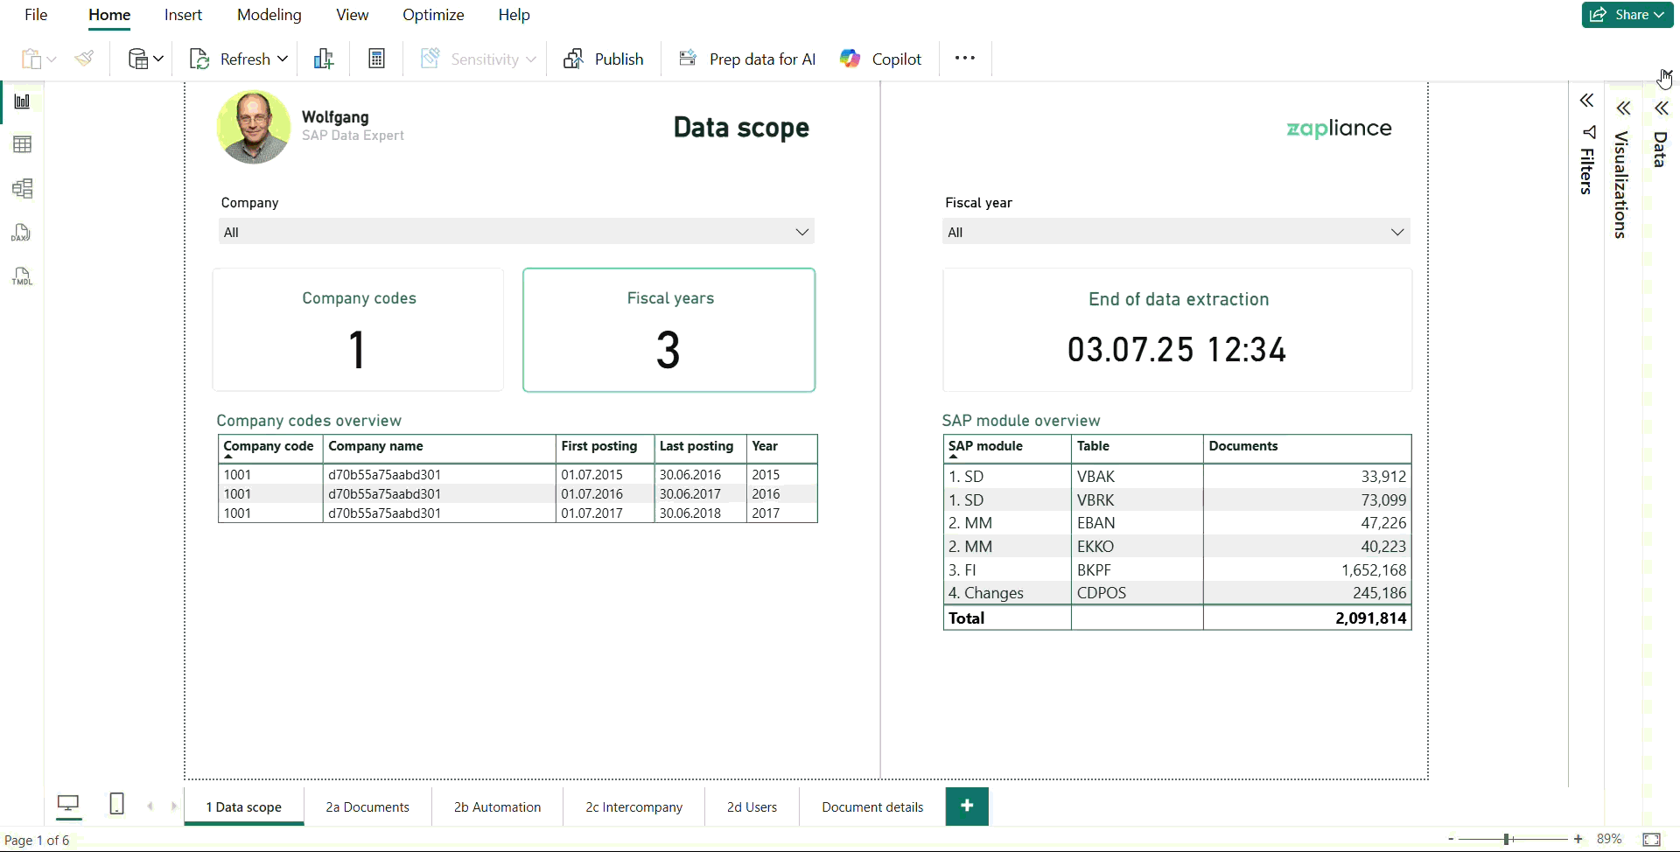
Task: Open Copilot from the ribbon
Action: (x=880, y=59)
